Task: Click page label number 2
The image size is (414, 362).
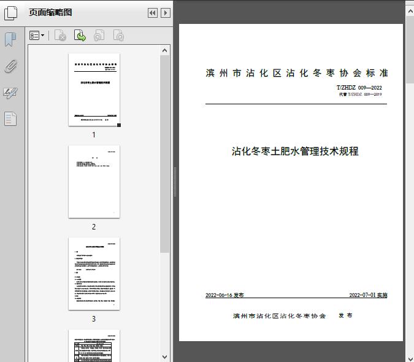Action: (x=94, y=227)
